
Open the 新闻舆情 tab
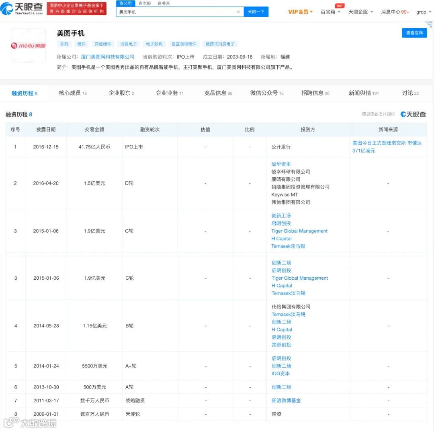pos(364,93)
